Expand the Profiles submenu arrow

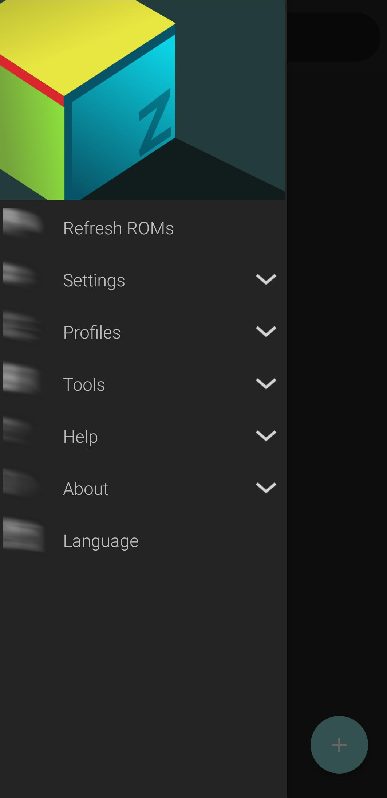tap(266, 332)
